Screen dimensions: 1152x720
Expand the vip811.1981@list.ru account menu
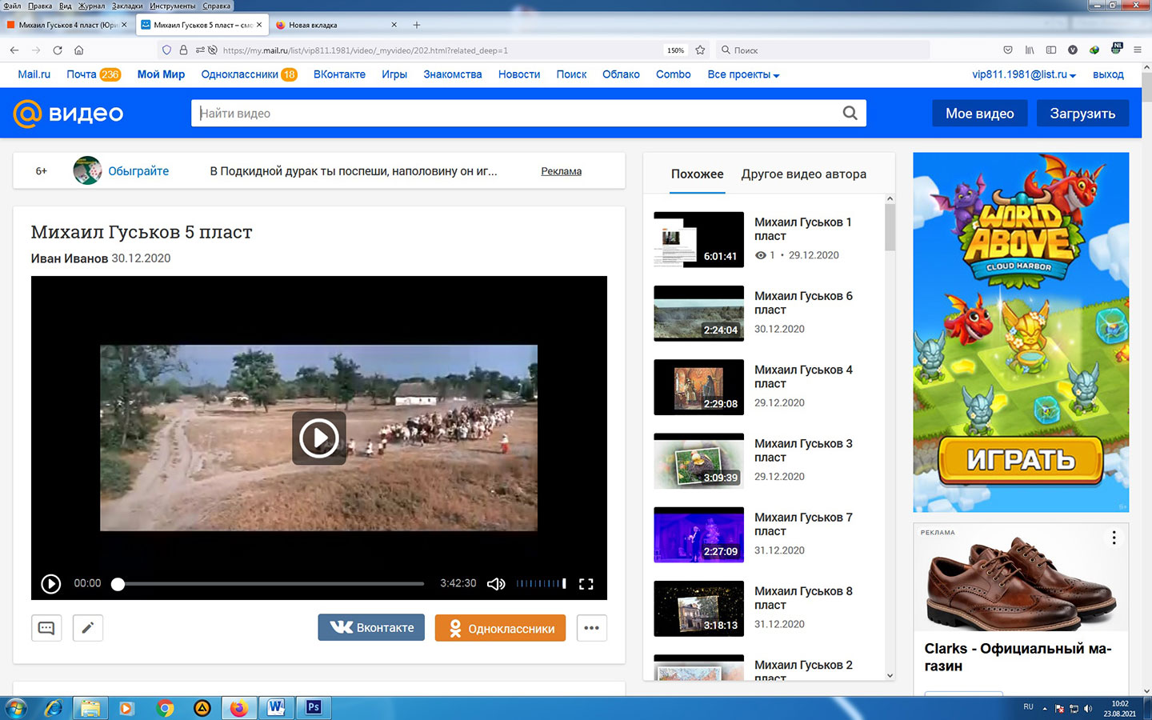click(1023, 74)
